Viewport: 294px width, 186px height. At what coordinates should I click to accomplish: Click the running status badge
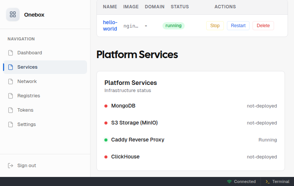tap(173, 26)
